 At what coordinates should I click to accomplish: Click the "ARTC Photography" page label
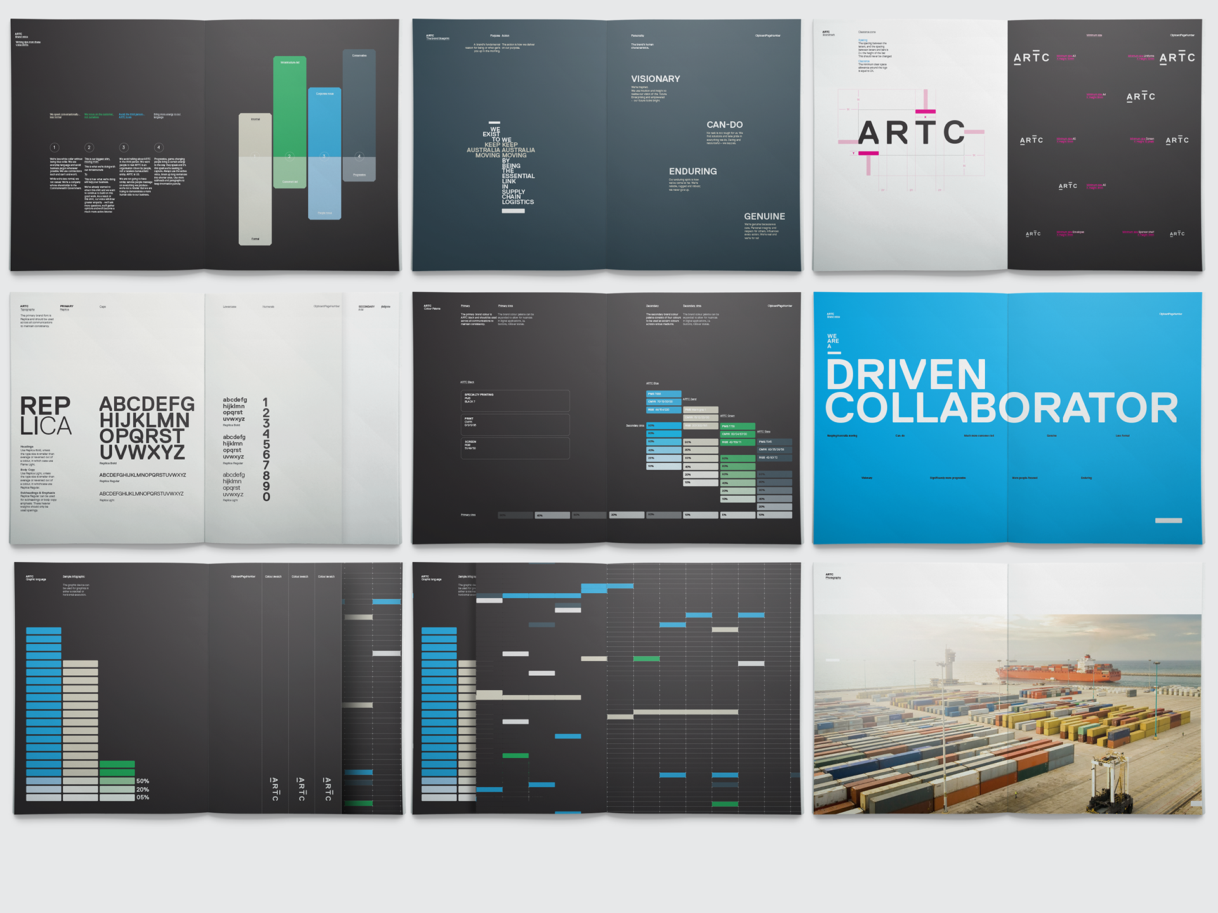tap(833, 576)
